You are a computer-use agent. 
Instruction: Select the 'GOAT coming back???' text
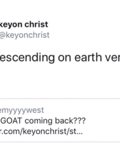click(43, 121)
